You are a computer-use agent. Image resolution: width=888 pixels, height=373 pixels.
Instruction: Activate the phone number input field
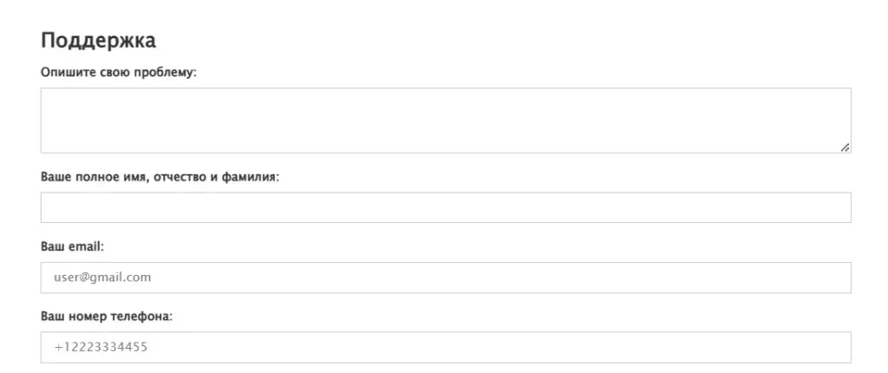[x=446, y=347]
